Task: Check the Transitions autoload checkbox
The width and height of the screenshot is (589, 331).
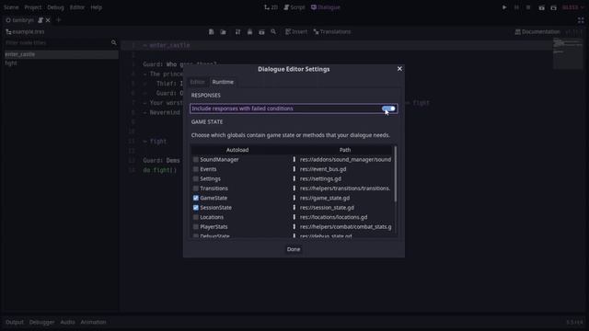Action: 196,188
